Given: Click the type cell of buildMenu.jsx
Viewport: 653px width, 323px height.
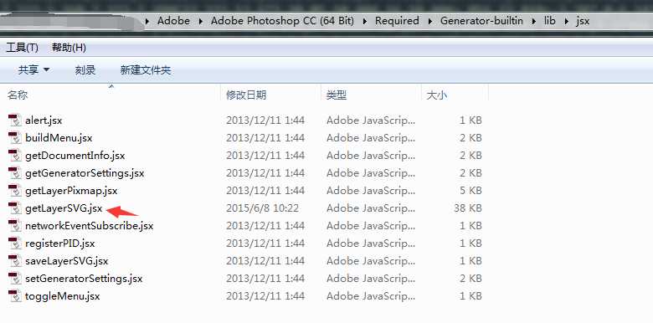Looking at the screenshot, I should (371, 138).
